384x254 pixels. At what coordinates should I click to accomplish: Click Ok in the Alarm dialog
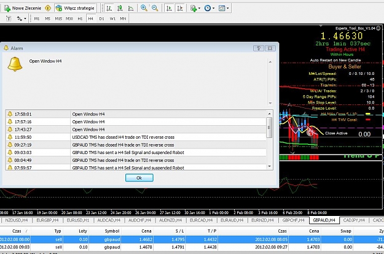click(x=139, y=178)
